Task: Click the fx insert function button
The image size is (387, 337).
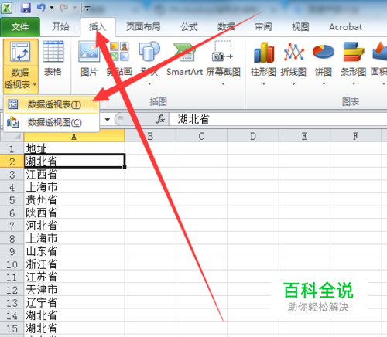Action: tap(160, 119)
